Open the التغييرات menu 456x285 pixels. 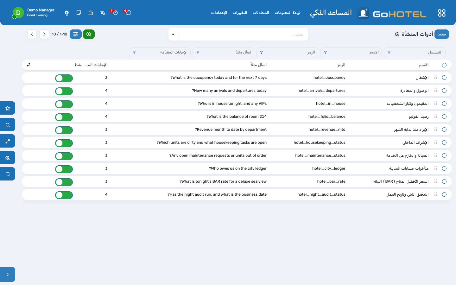240,13
